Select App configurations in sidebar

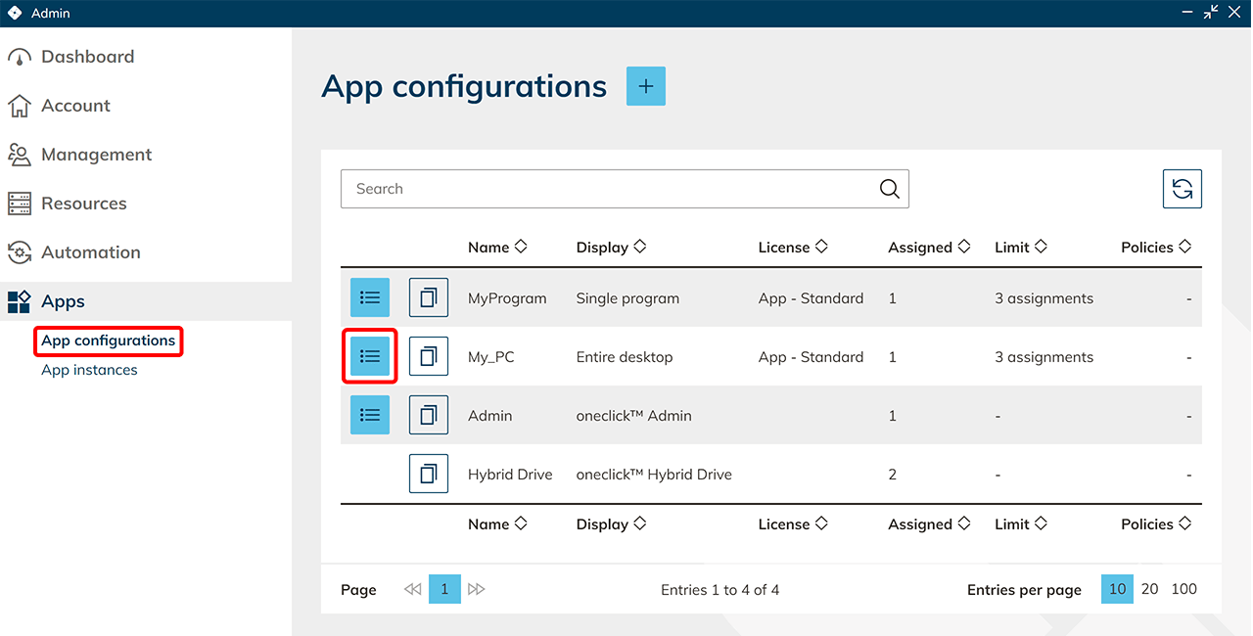(108, 341)
